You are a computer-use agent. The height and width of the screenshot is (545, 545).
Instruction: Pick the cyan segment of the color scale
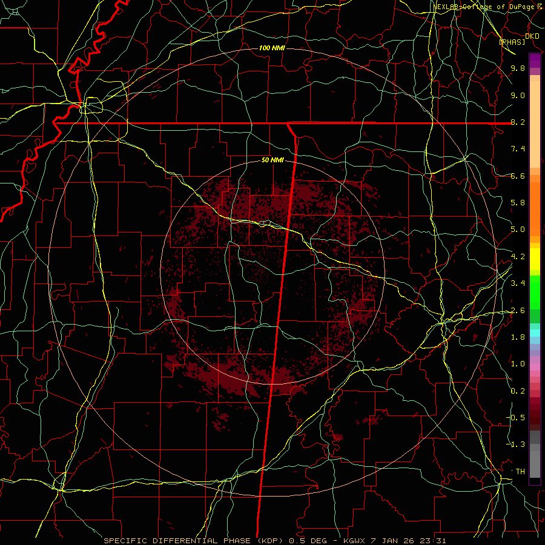pos(535,333)
